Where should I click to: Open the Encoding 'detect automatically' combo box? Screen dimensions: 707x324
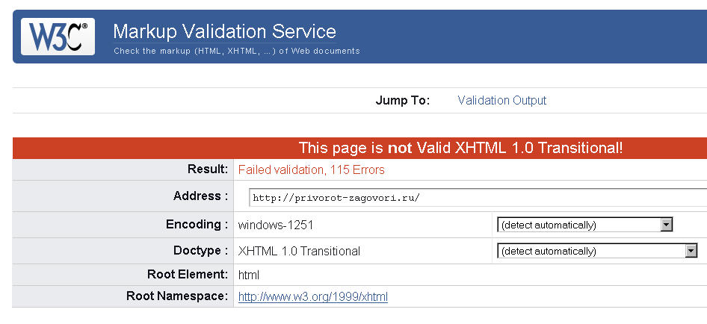[x=585, y=225]
